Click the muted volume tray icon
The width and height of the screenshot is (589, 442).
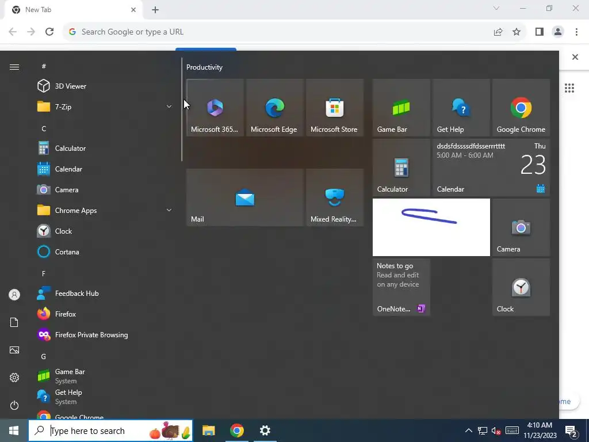tap(496, 430)
